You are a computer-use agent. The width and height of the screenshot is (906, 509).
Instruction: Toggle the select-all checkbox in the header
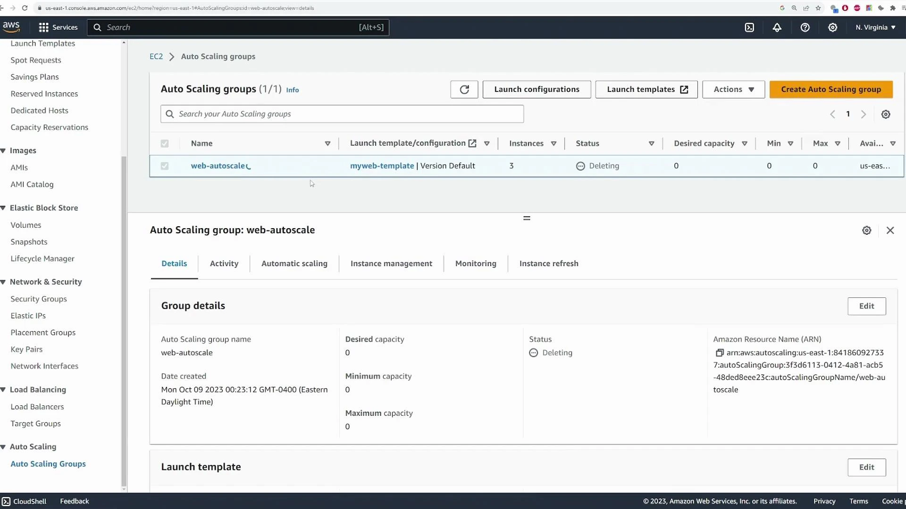click(x=164, y=143)
